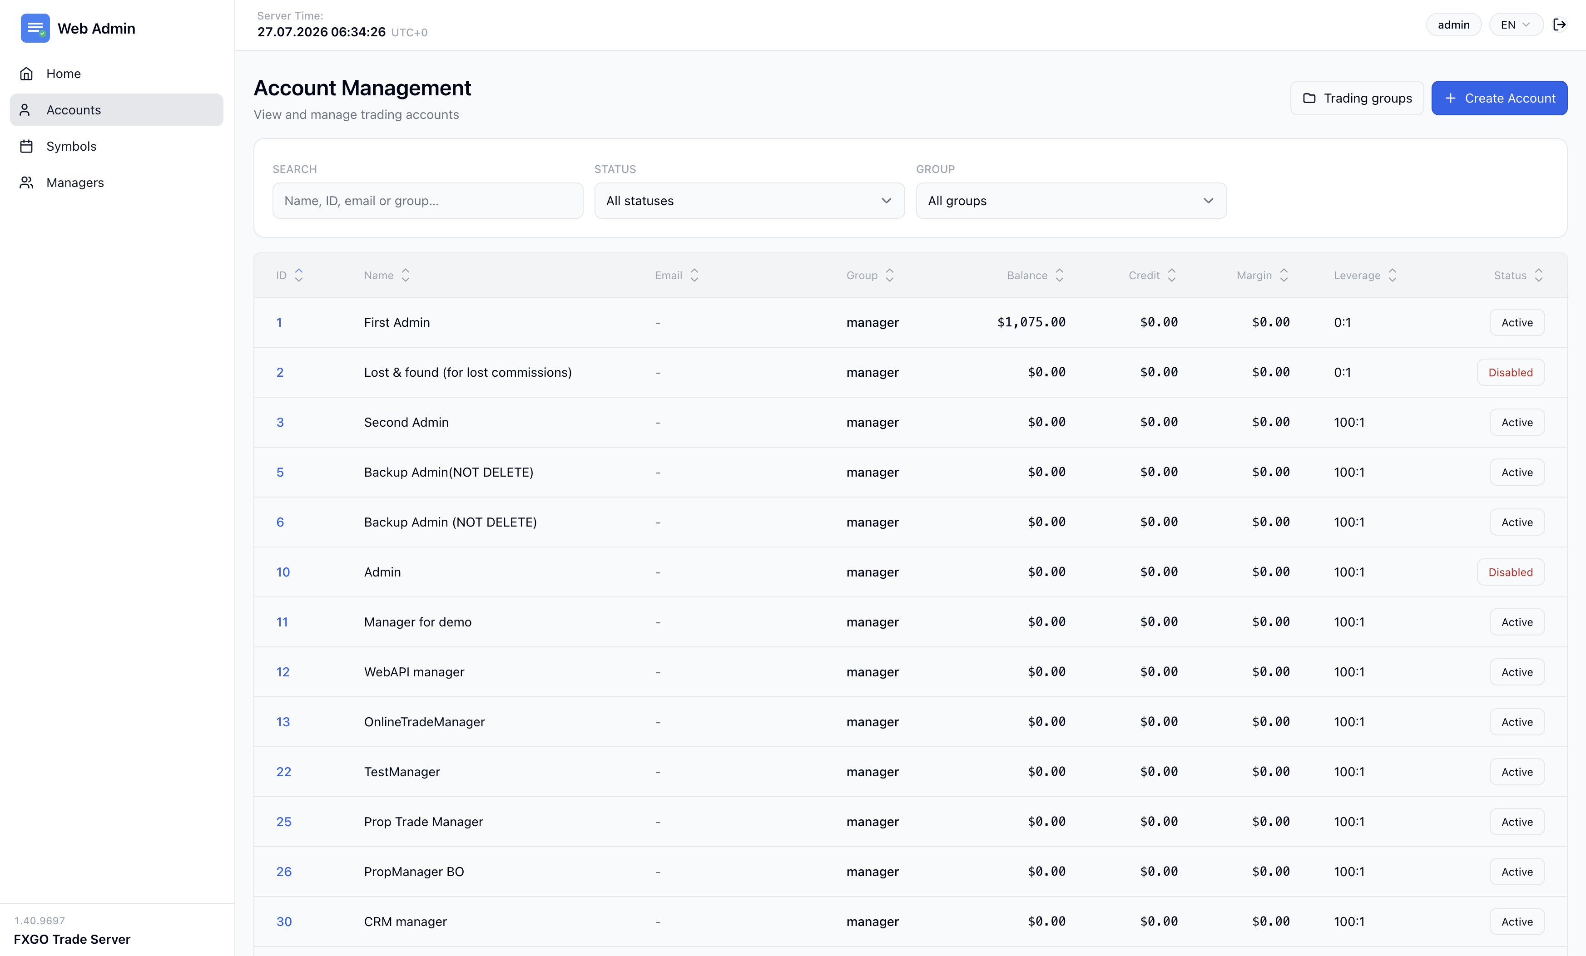Screen dimensions: 1586x956
Task: Click the Managers people icon in sidebar
Action: 26,182
